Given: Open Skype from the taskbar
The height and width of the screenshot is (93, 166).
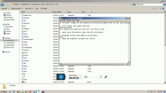Looking at the screenshot, I should coord(34,92).
